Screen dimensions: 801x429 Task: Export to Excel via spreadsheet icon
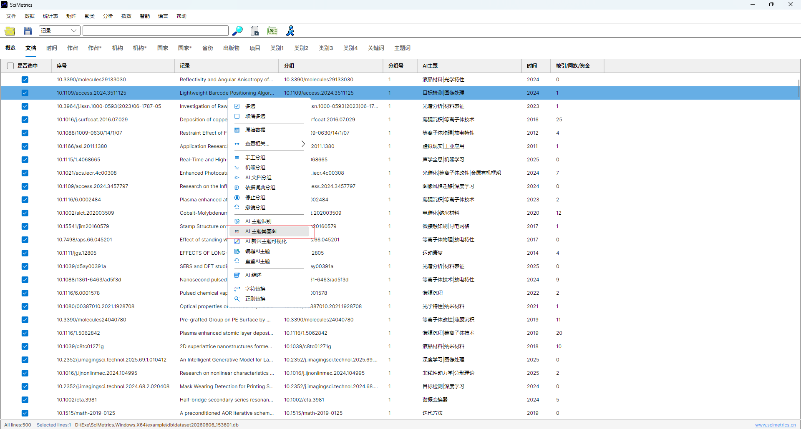click(272, 31)
